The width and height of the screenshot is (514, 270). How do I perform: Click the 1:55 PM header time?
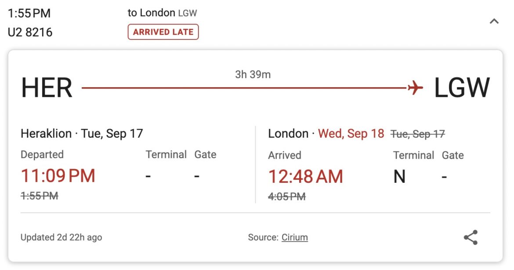[29, 13]
